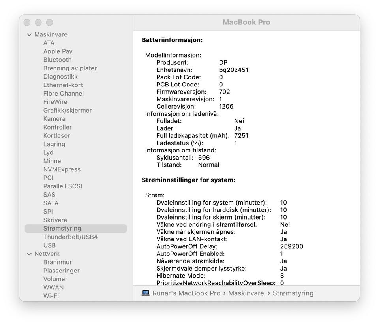This screenshot has width=379, height=325.
Task: Click Maskinvare in the path bar
Action: [x=246, y=293]
